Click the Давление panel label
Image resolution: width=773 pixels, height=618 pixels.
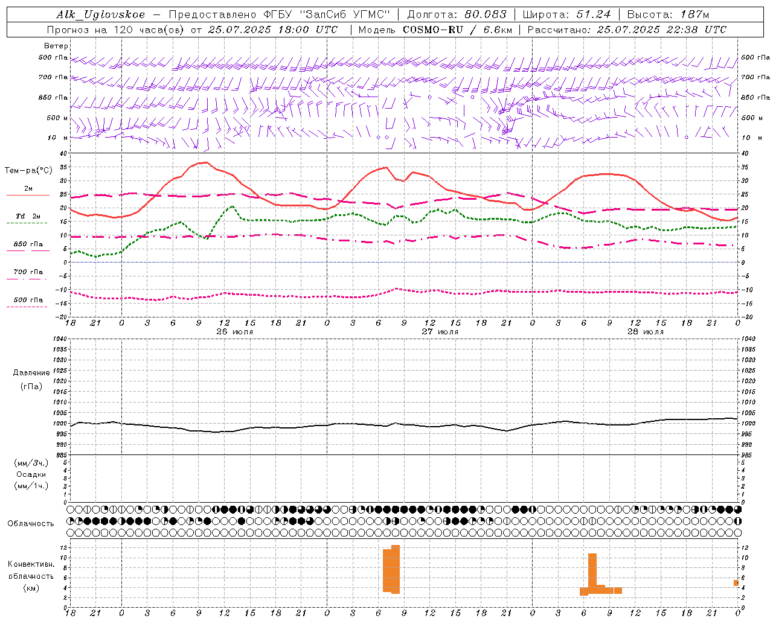(x=31, y=373)
